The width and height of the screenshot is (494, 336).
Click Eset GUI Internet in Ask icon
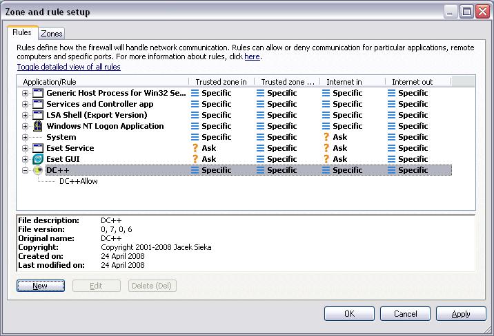[326, 159]
